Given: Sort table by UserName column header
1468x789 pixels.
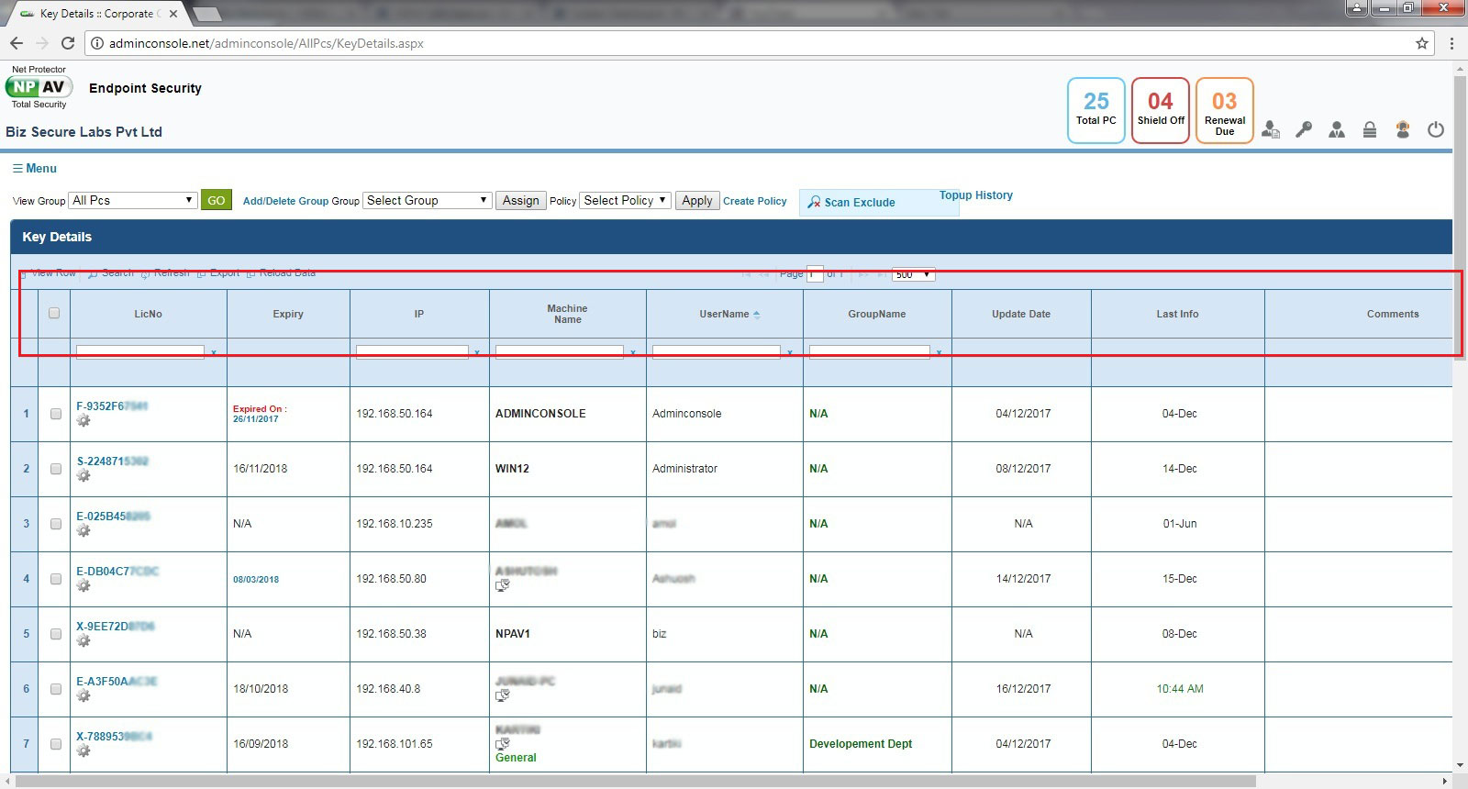Looking at the screenshot, I should (x=725, y=314).
